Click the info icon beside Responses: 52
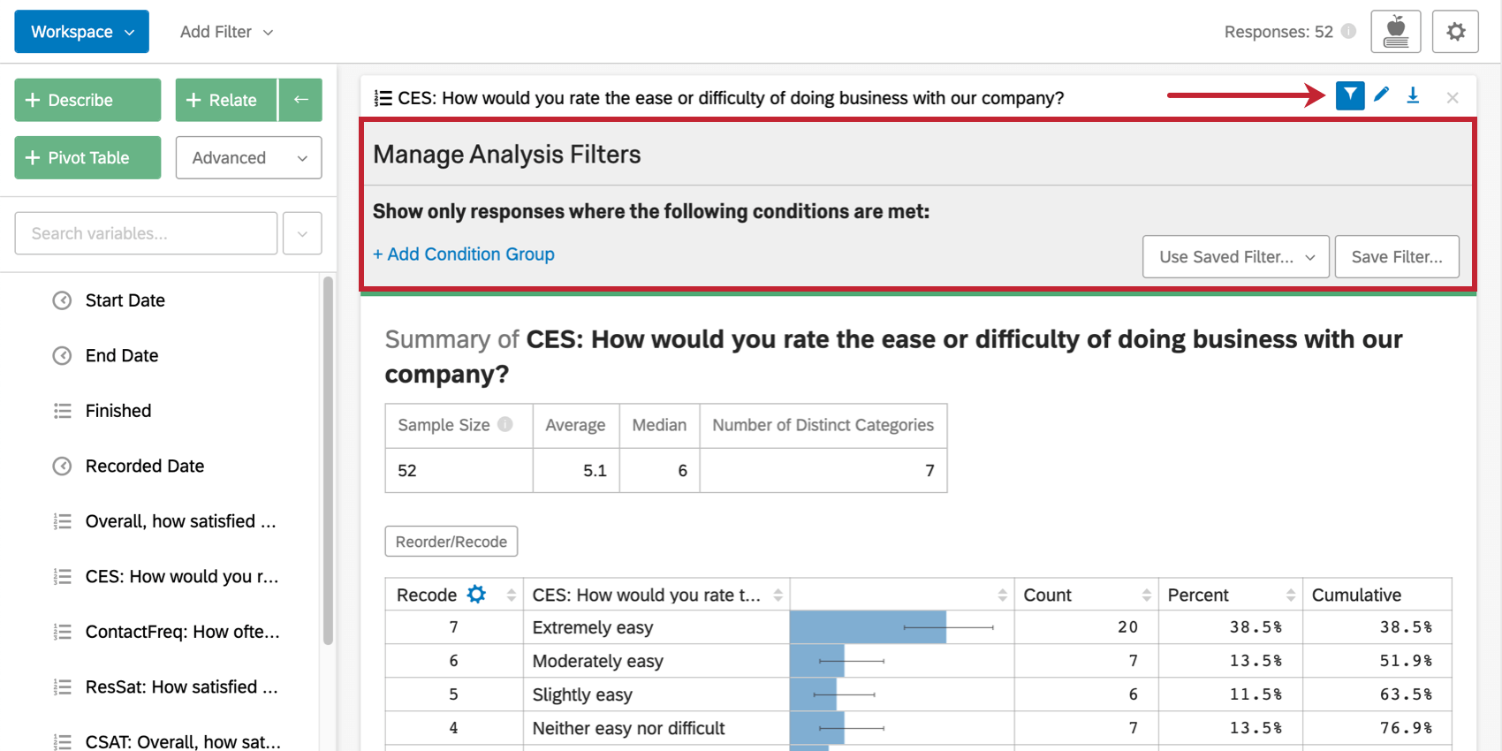 tap(1348, 31)
